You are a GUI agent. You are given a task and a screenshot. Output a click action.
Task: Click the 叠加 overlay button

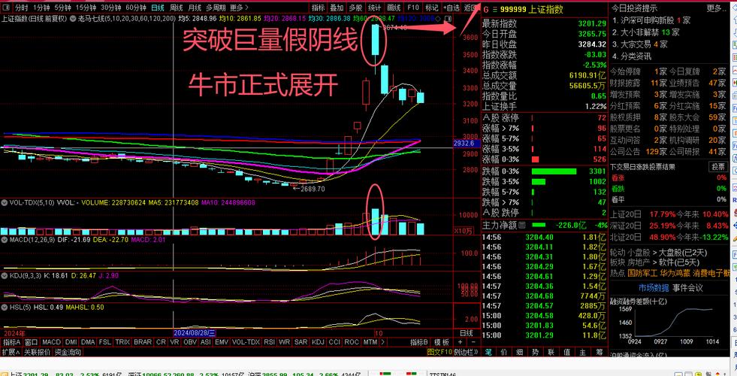(x=337, y=8)
